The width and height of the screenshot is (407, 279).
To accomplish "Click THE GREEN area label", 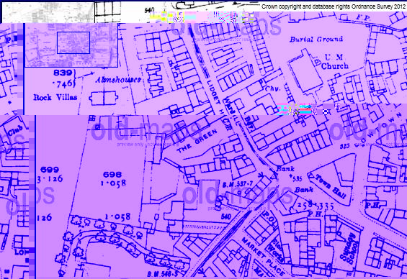I will (x=197, y=141).
